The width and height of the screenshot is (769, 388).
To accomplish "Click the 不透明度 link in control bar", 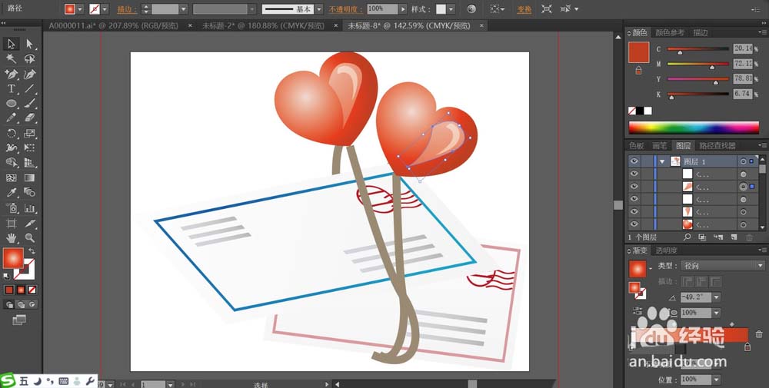I will (x=346, y=9).
